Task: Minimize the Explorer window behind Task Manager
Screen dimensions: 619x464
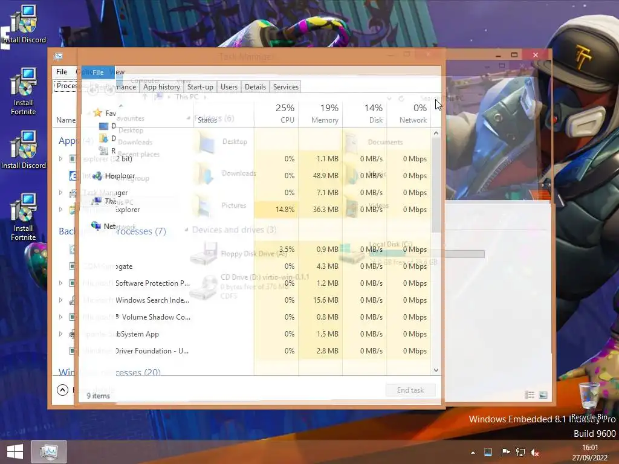Action: coord(498,55)
